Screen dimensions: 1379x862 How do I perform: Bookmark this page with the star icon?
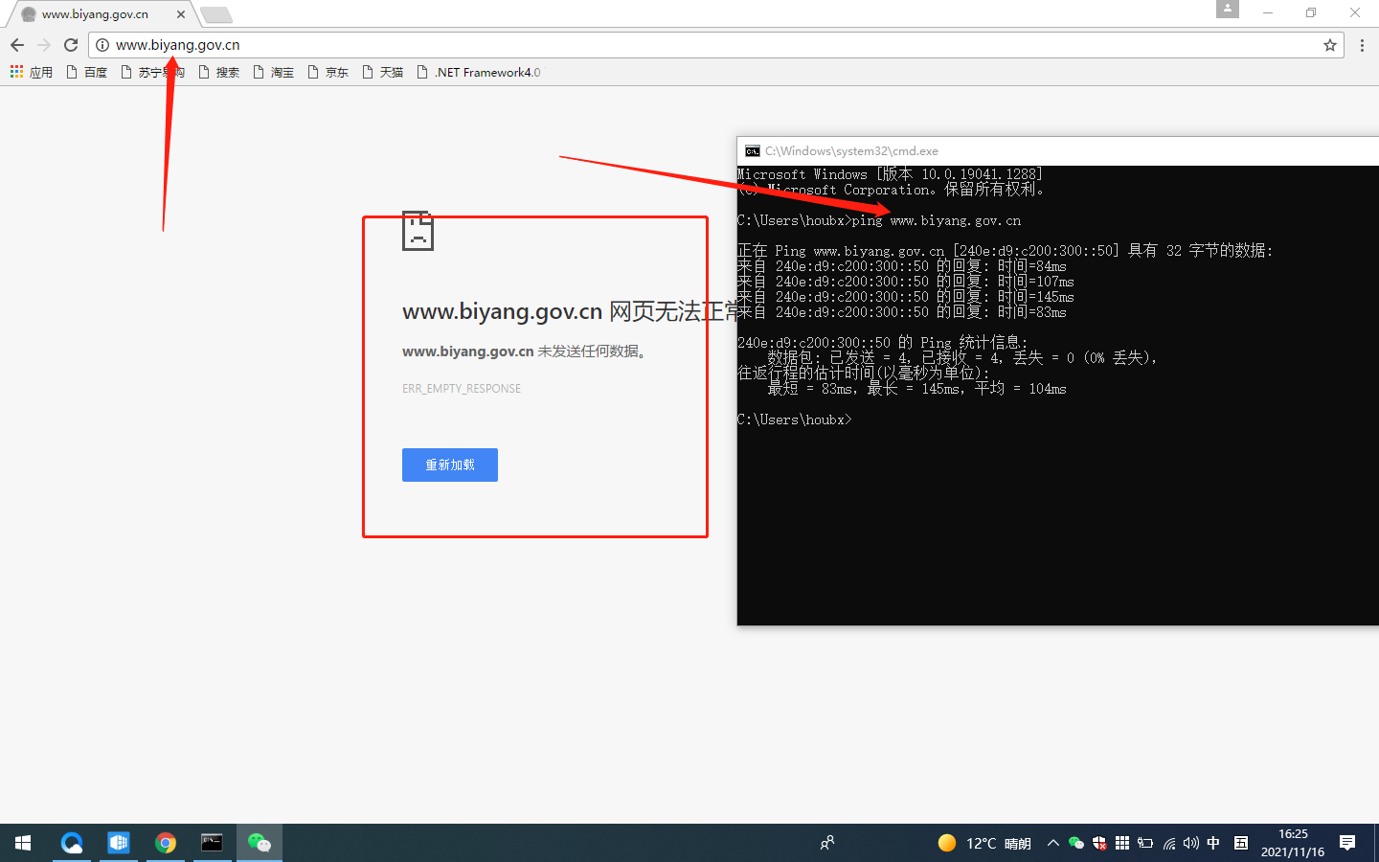(x=1329, y=45)
